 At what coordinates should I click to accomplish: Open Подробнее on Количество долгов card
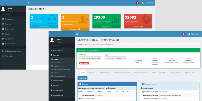click(138, 27)
